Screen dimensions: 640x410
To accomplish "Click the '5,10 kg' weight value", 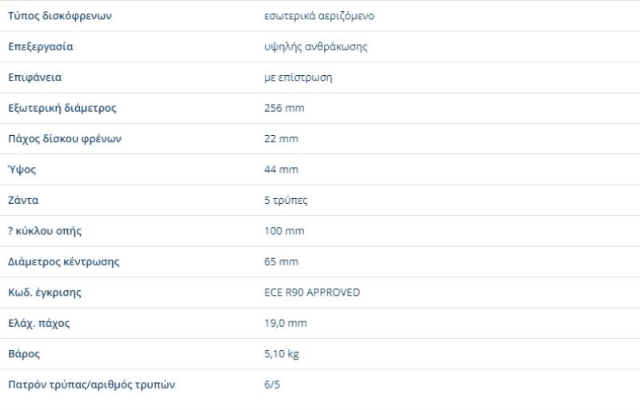I will pyautogui.click(x=282, y=354).
